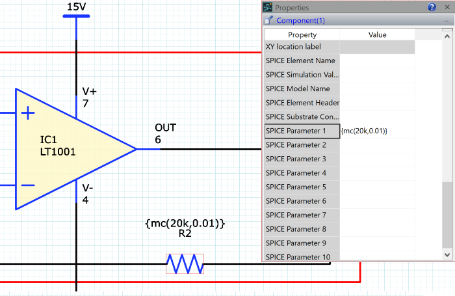This screenshot has width=455, height=296.
Task: Click the V- pin label
Action: tap(88, 188)
